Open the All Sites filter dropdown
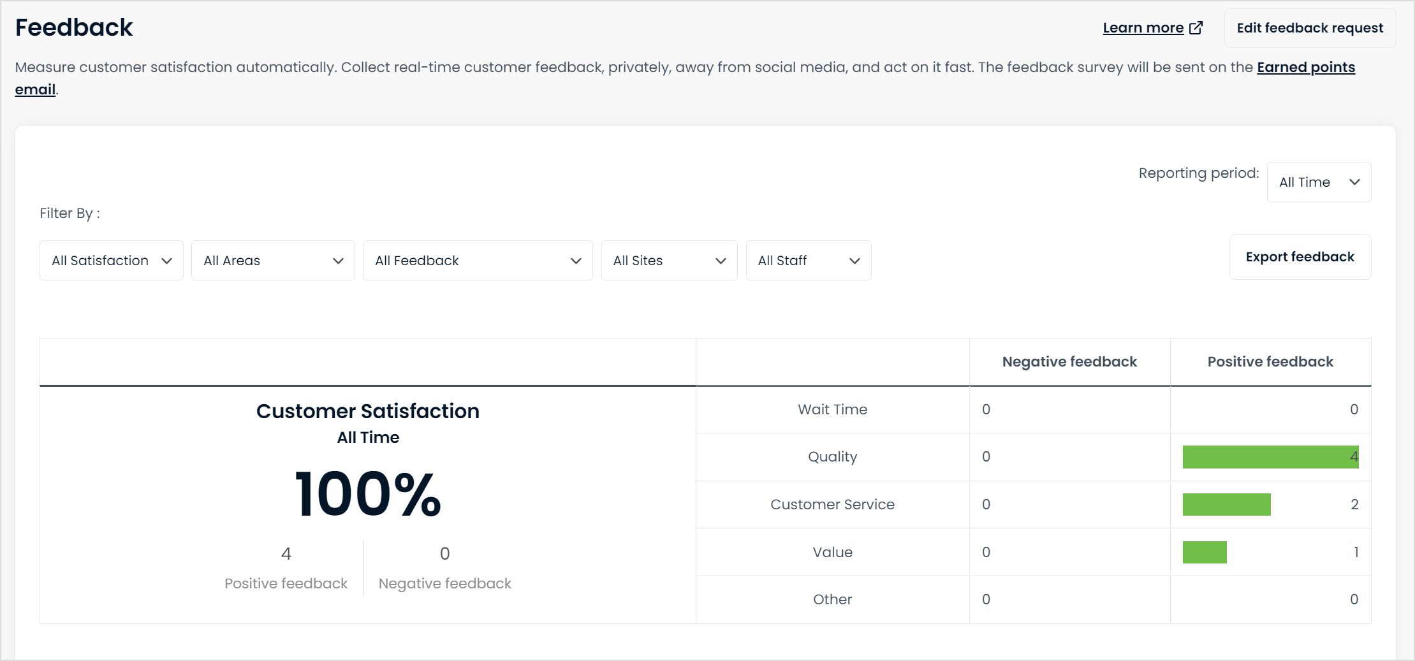The image size is (1415, 661). coord(669,261)
